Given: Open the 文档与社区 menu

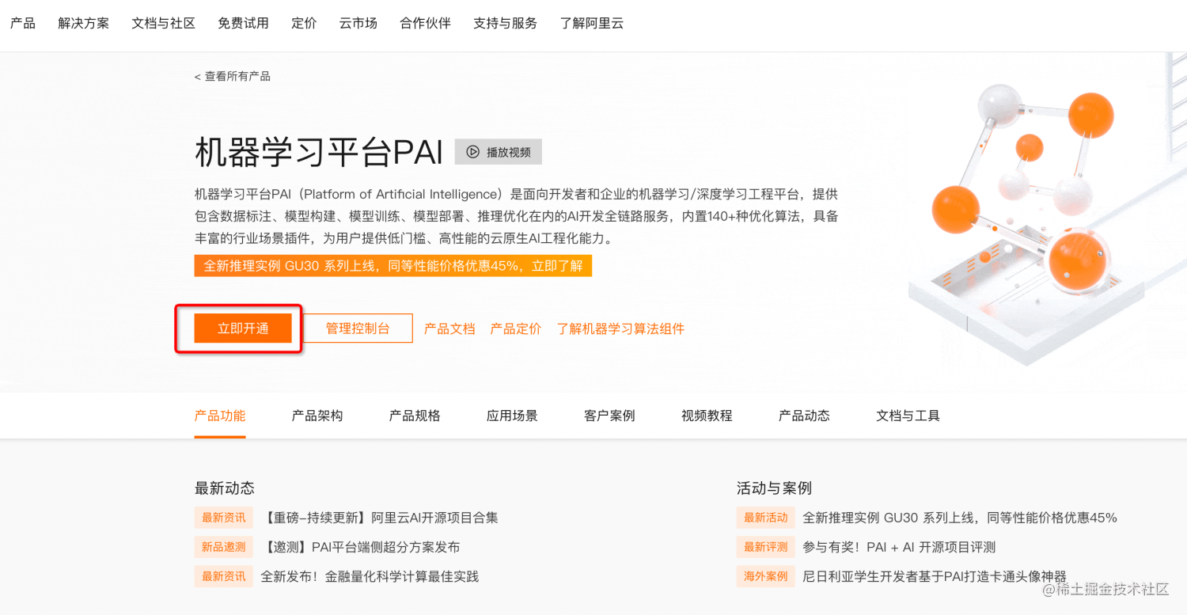Looking at the screenshot, I should point(164,23).
